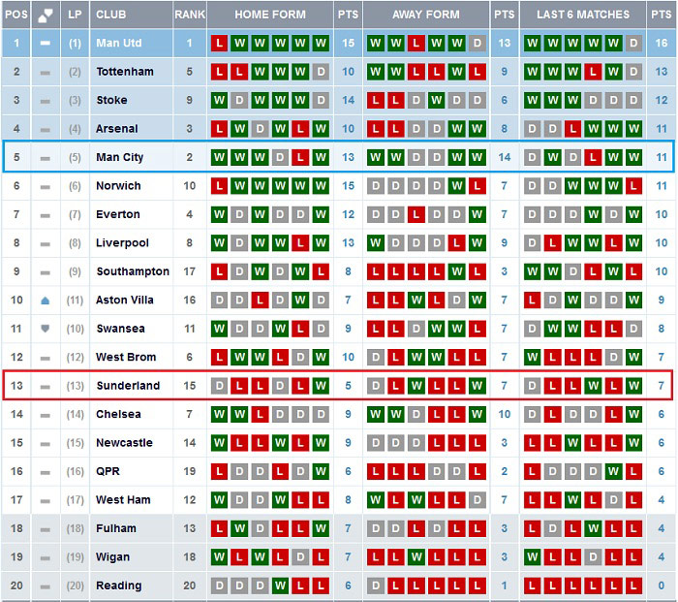Open the Man City club link

[x=120, y=158]
